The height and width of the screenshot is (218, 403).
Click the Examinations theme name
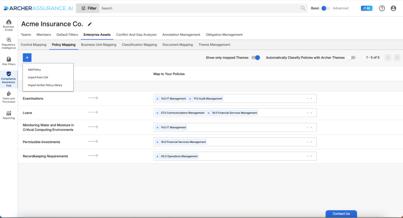coord(33,99)
